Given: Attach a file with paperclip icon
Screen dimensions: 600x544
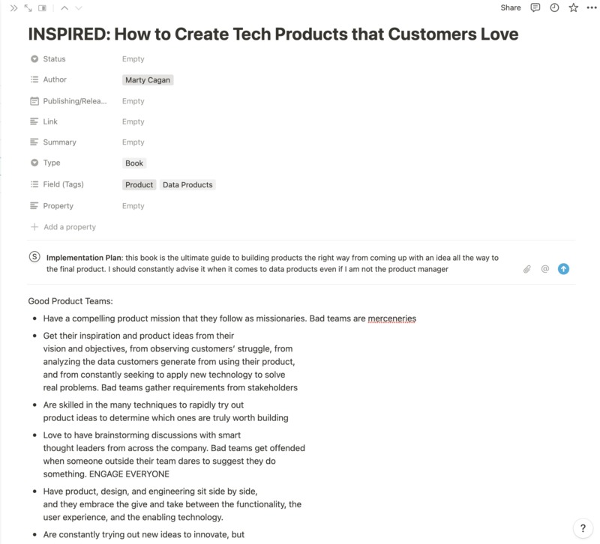Looking at the screenshot, I should 527,269.
